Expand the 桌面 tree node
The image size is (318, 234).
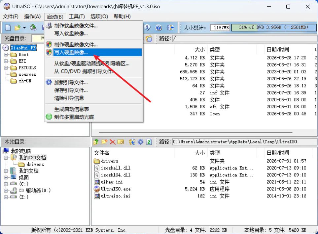pos(6,178)
